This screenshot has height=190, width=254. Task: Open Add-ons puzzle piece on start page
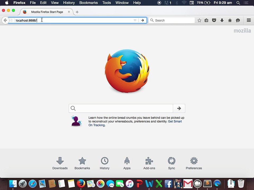(149, 163)
